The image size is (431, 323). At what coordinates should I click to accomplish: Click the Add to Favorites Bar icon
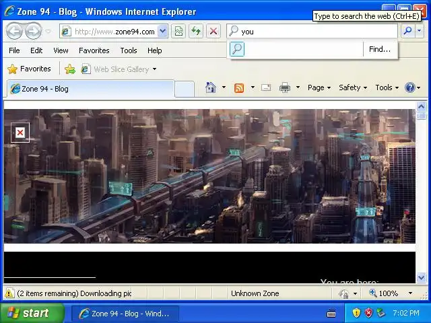coord(70,69)
